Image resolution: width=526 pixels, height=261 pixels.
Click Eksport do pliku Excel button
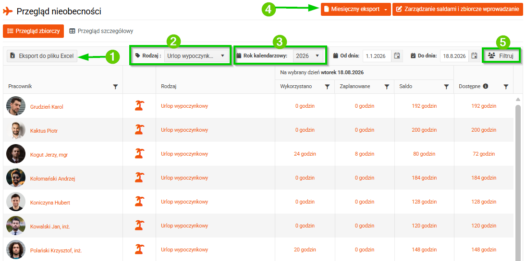(x=42, y=56)
